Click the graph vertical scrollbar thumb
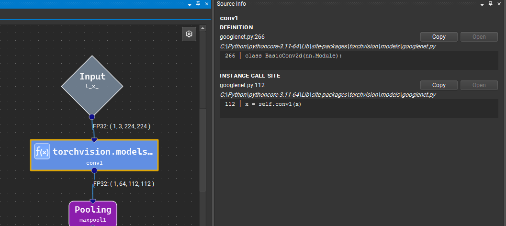506x226 pixels. coord(202,150)
